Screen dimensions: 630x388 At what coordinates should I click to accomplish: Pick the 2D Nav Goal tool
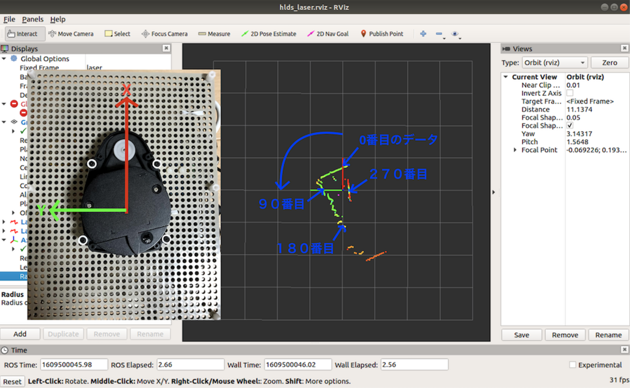tap(328, 34)
